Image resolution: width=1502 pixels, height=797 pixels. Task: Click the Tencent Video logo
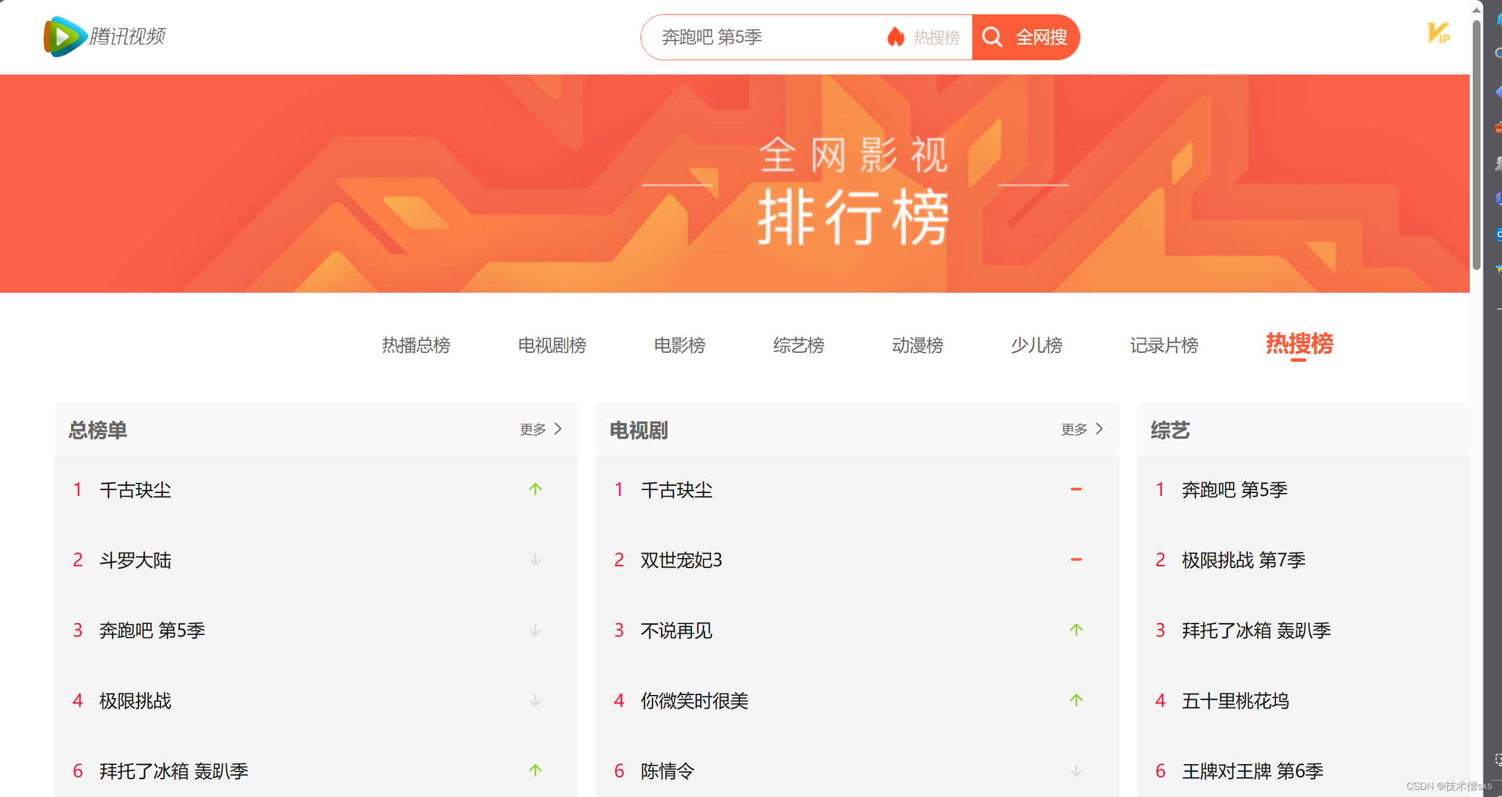(x=105, y=37)
